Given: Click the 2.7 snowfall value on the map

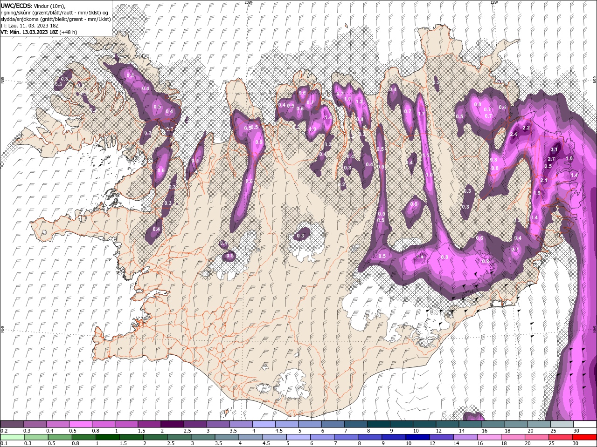Looking at the screenshot, I should coord(551,159).
